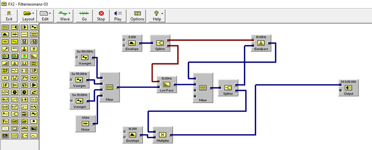Select the Output node on canvas
372x150 pixels.
(x=349, y=88)
